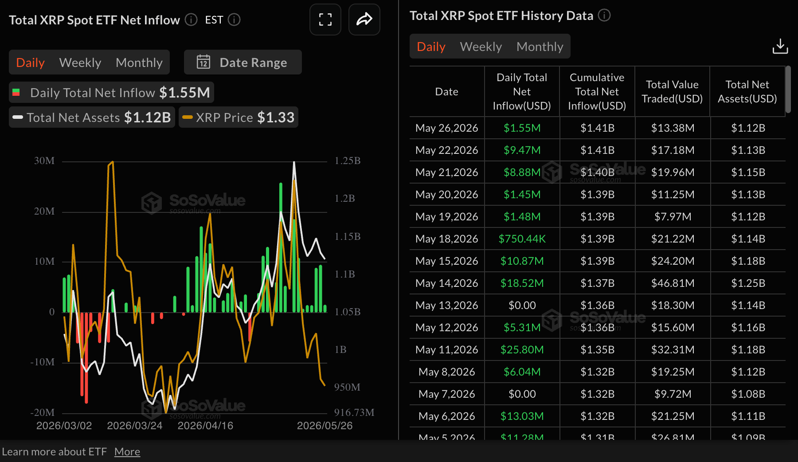The height and width of the screenshot is (462, 798).
Task: Select the May 15,2026 row date
Action: coord(447,261)
